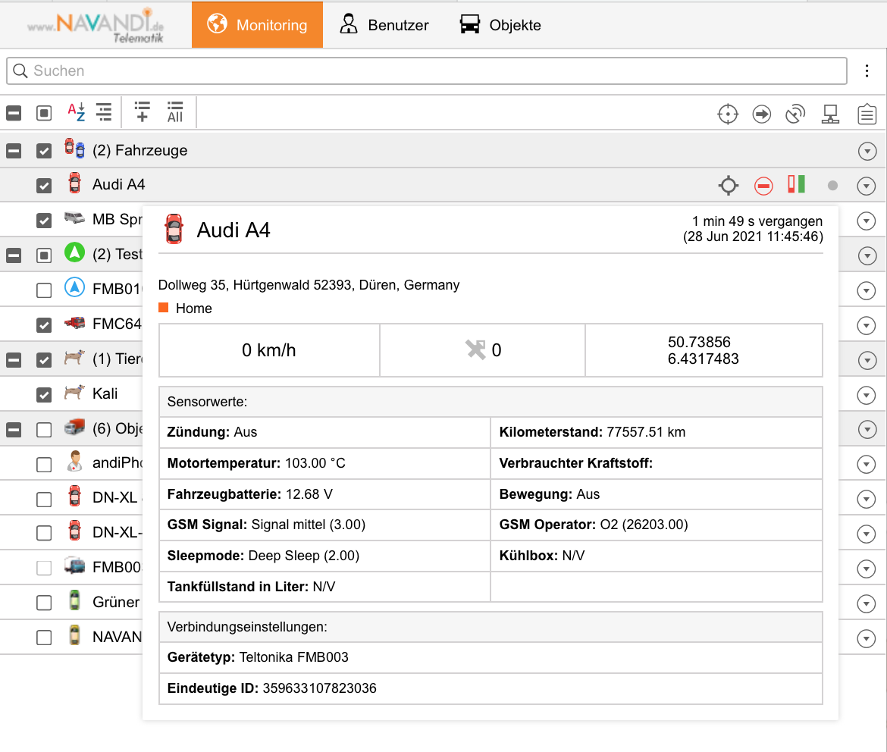
Task: Switch to the Benutzer tab
Action: point(384,25)
